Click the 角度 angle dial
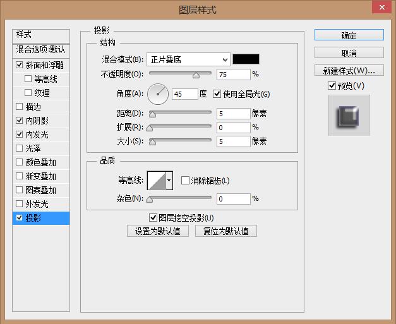 pyautogui.click(x=158, y=94)
